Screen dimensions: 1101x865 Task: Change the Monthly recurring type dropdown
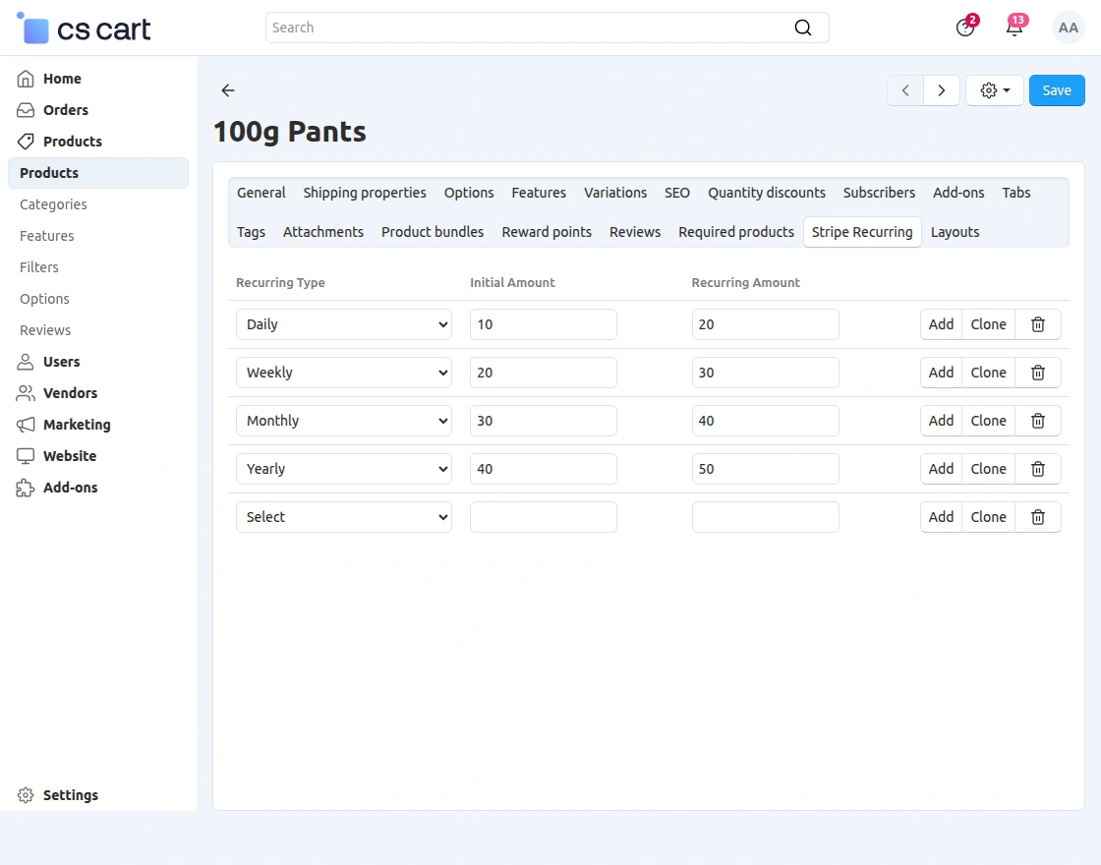343,421
